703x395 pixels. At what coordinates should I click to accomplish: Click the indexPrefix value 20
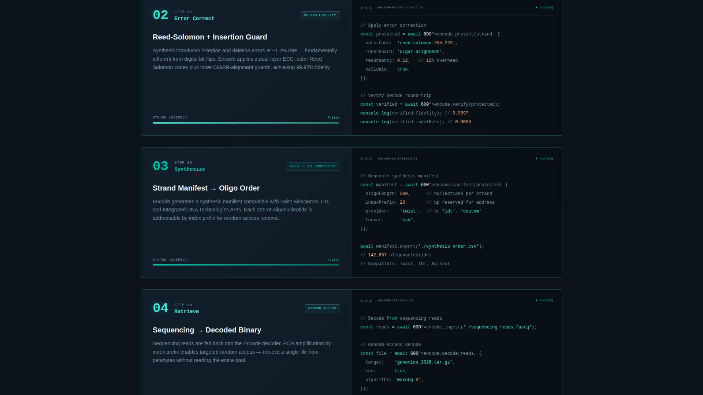click(x=402, y=202)
